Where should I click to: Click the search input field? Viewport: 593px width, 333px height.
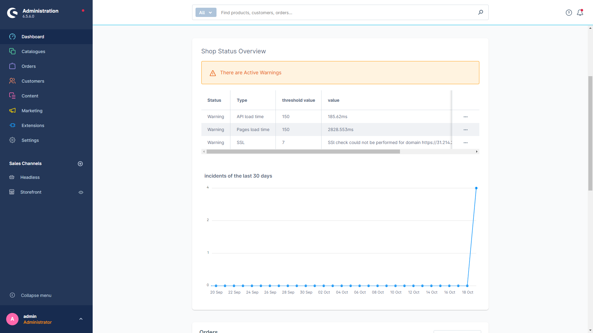tap(347, 12)
